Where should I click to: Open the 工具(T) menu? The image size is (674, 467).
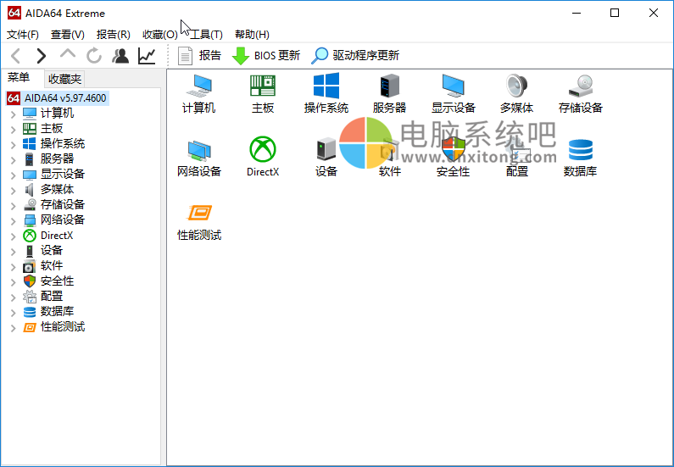point(206,35)
